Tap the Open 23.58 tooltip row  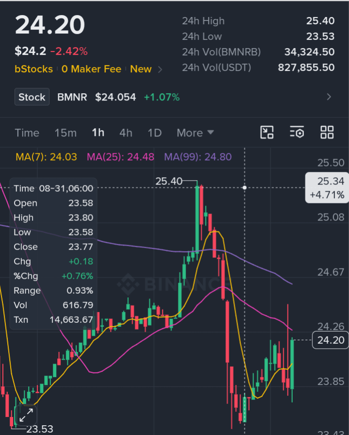pyautogui.click(x=53, y=203)
